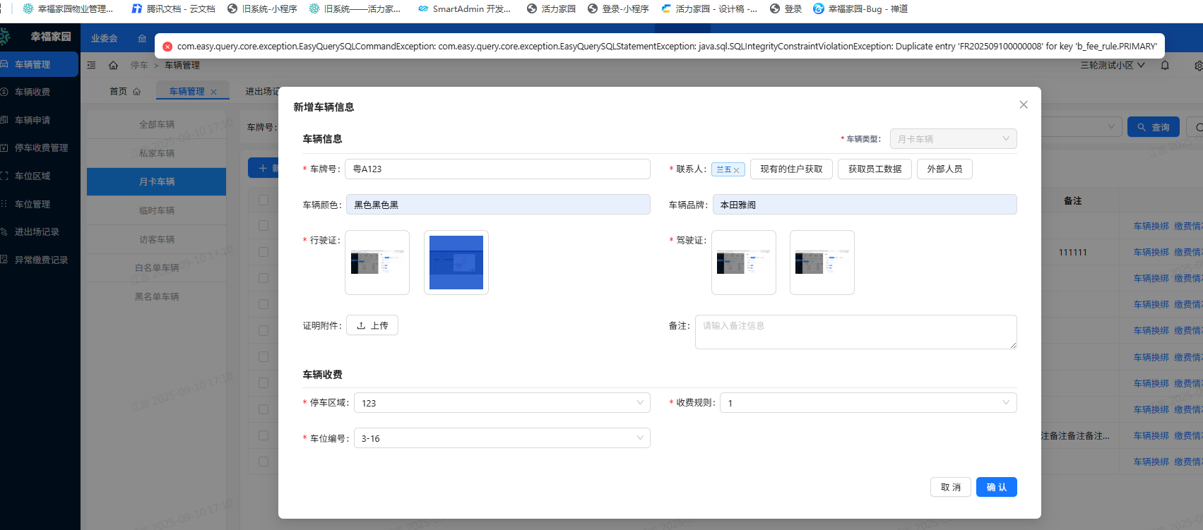Click the 查询 search button
This screenshot has height=530, width=1203.
pos(1153,127)
